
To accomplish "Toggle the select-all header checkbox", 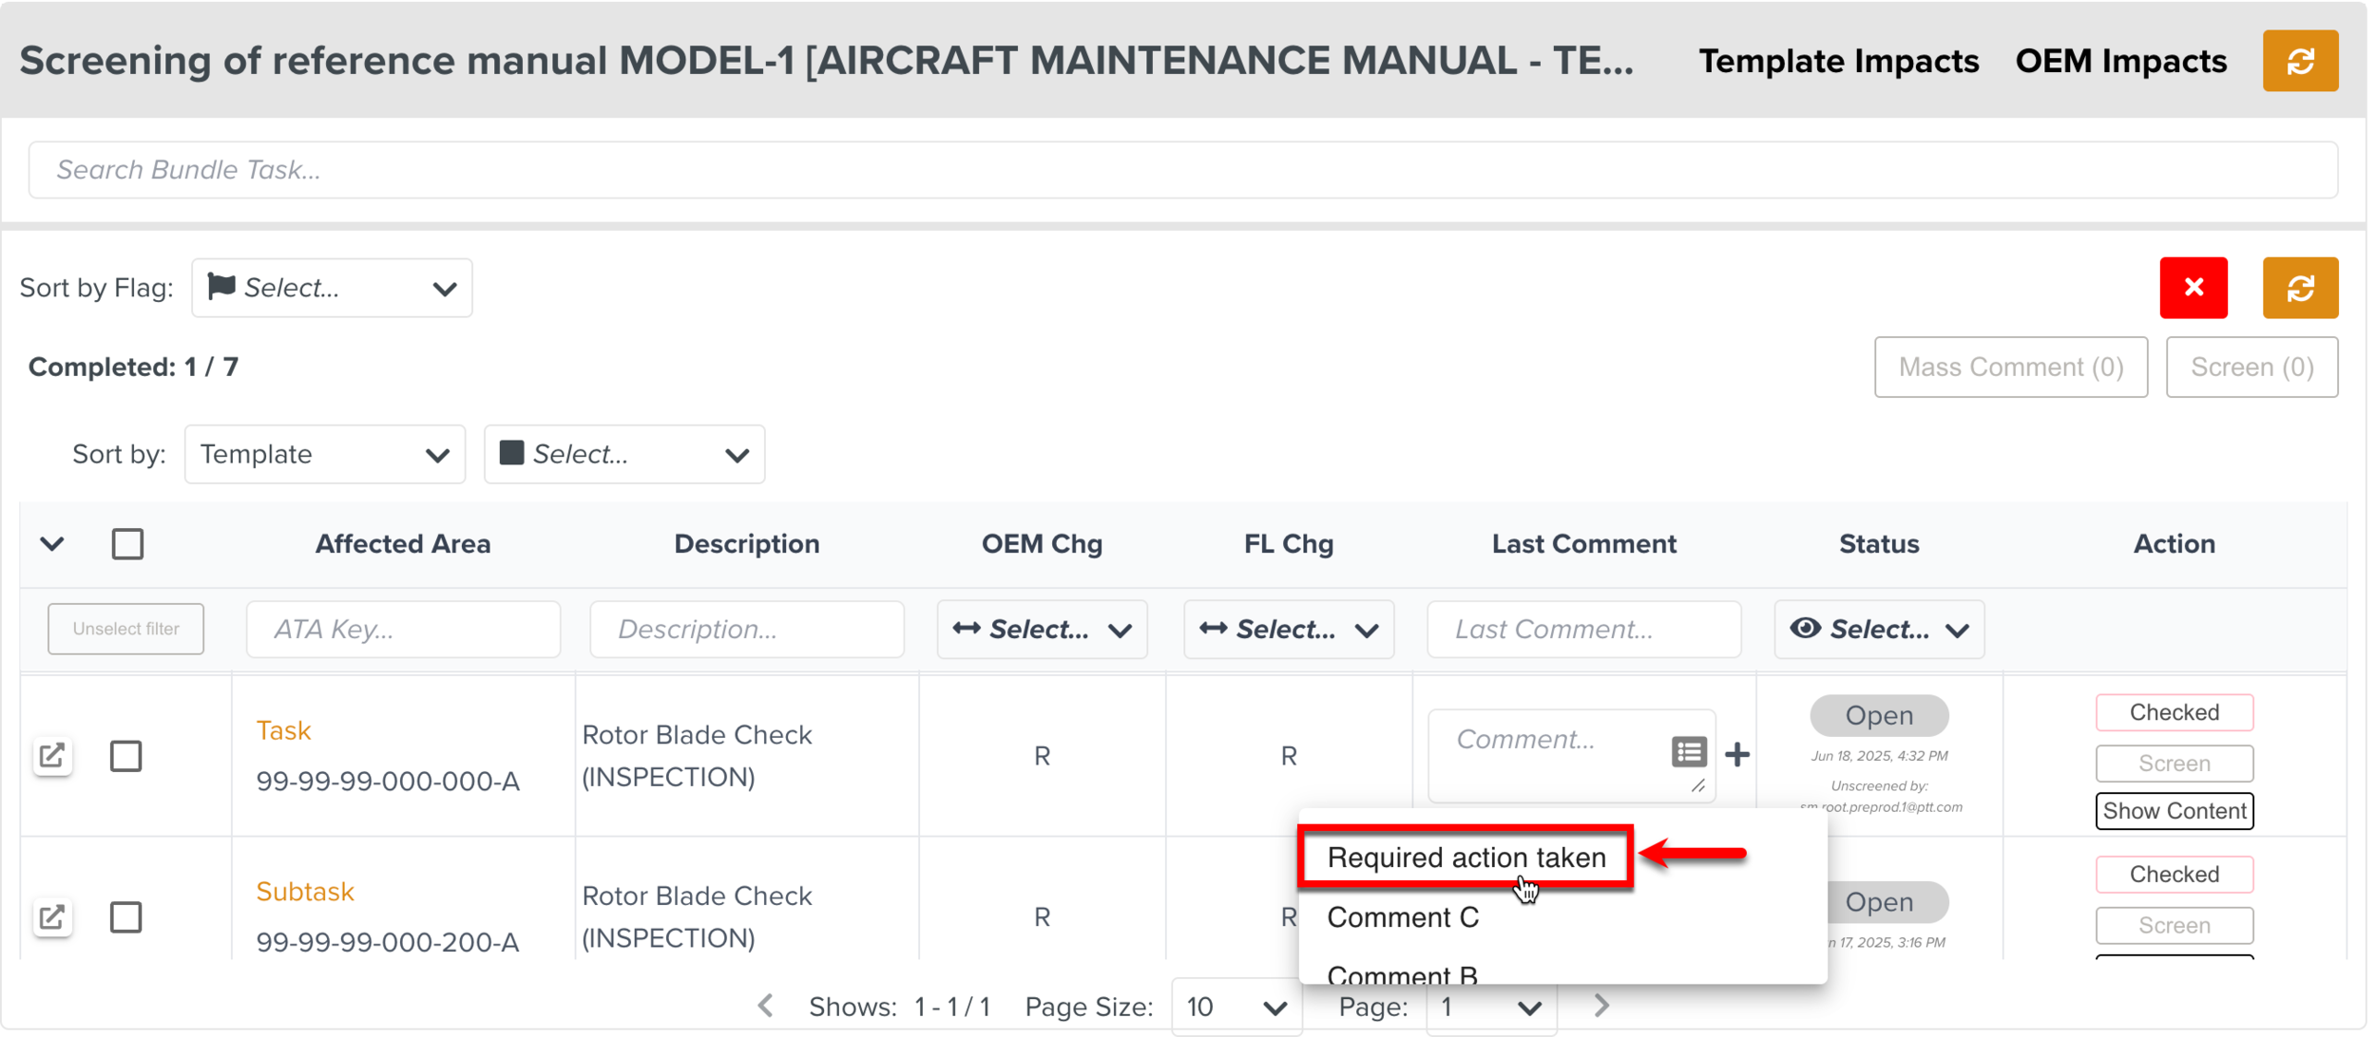I will pos(127,544).
